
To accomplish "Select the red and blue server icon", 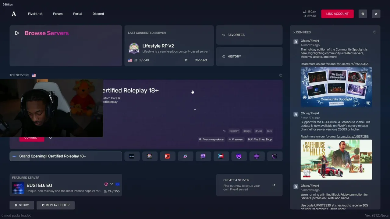I will 221,156.
